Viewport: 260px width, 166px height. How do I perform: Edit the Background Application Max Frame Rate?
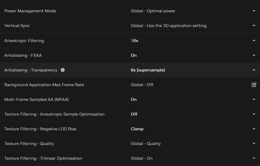point(254,85)
